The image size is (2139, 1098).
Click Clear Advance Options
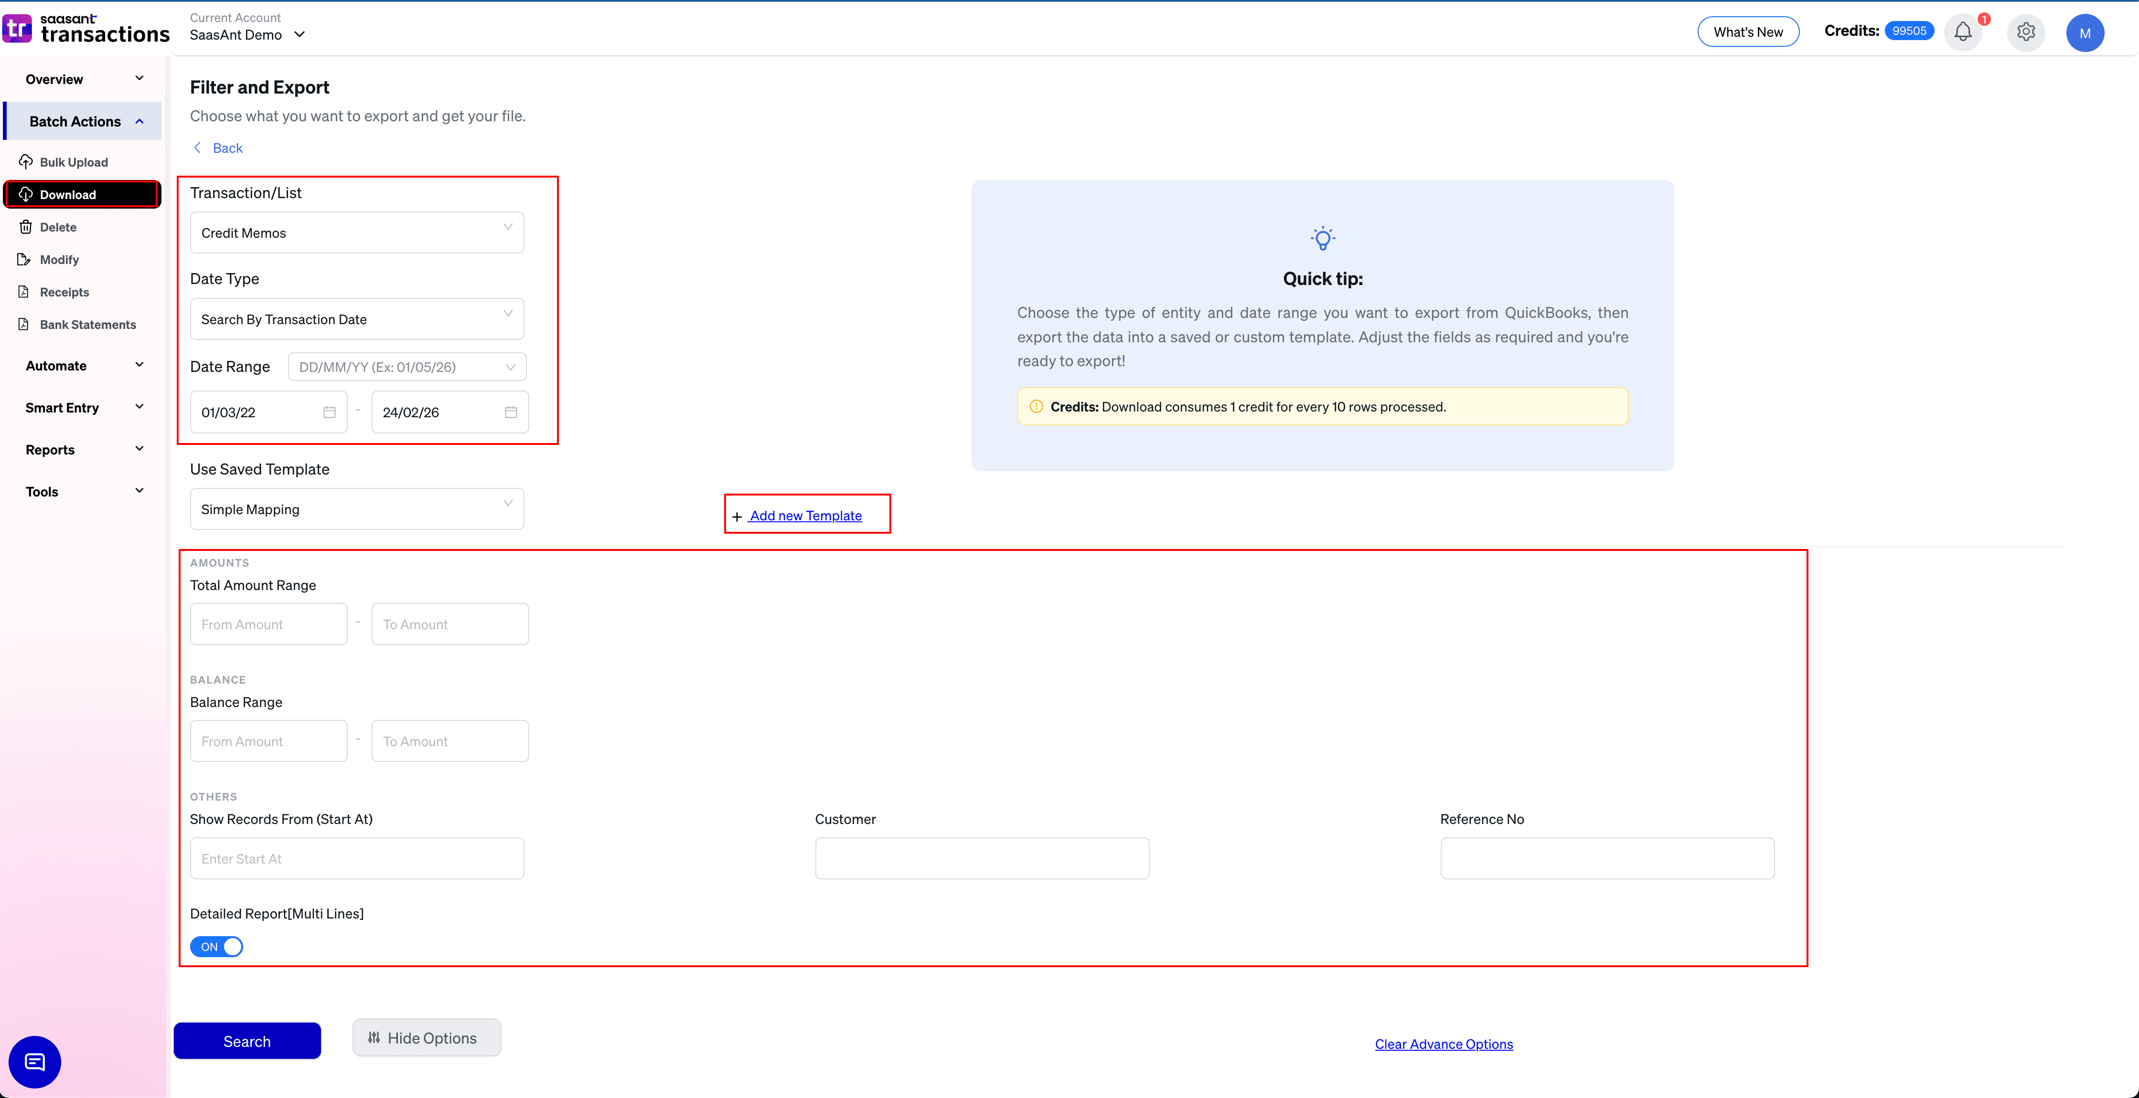tap(1443, 1044)
